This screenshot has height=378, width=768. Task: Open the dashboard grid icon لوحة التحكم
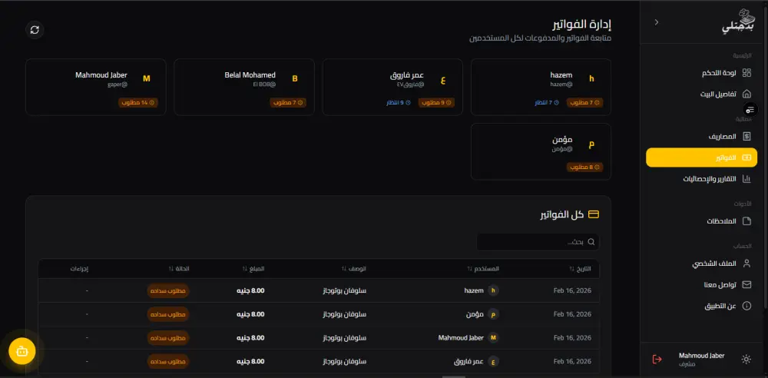pos(746,73)
